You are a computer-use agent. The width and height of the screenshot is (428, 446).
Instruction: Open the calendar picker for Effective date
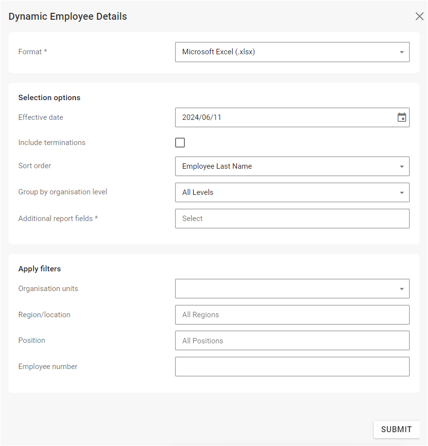click(402, 117)
